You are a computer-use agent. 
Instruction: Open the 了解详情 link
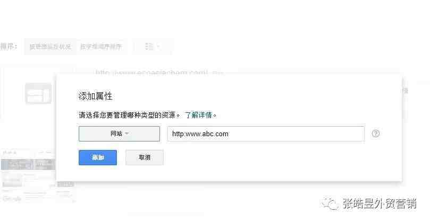(x=199, y=115)
